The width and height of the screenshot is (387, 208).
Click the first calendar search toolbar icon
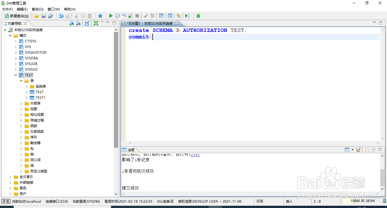coord(161,16)
